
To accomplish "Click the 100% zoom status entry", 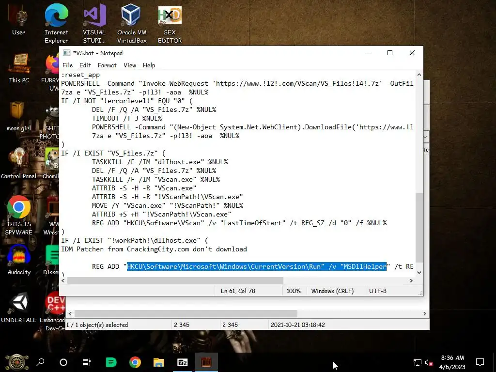I will pyautogui.click(x=294, y=291).
